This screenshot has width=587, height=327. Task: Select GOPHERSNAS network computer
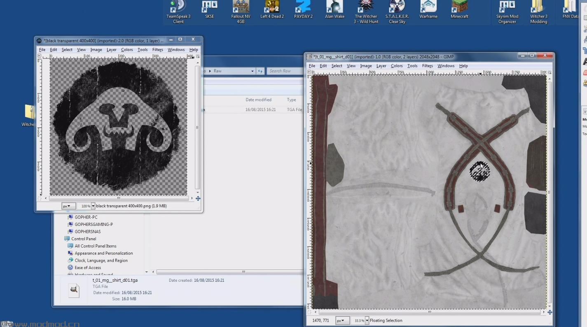87,232
